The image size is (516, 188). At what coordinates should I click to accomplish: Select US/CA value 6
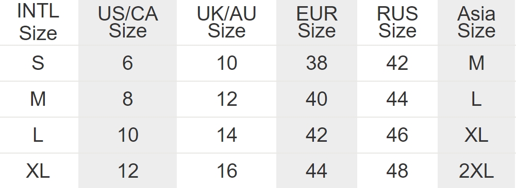[128, 63]
